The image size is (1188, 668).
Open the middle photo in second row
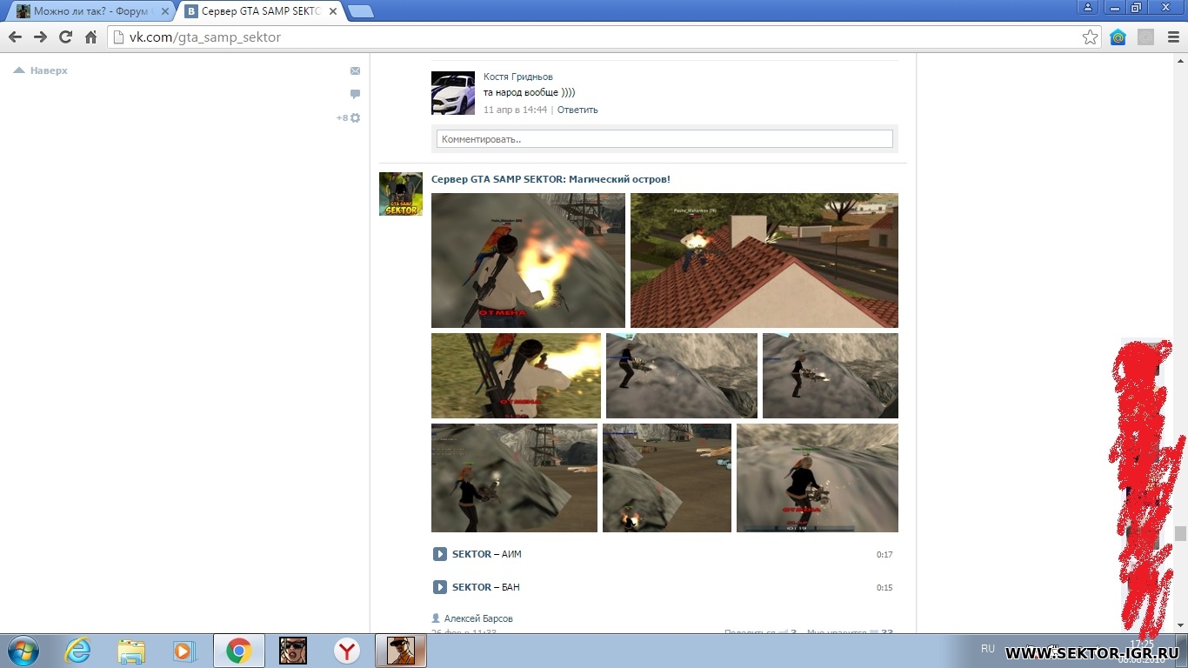[682, 376]
